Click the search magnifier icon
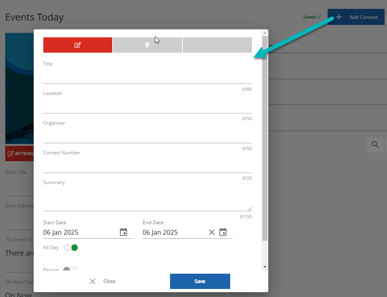387x297 pixels. pos(375,145)
